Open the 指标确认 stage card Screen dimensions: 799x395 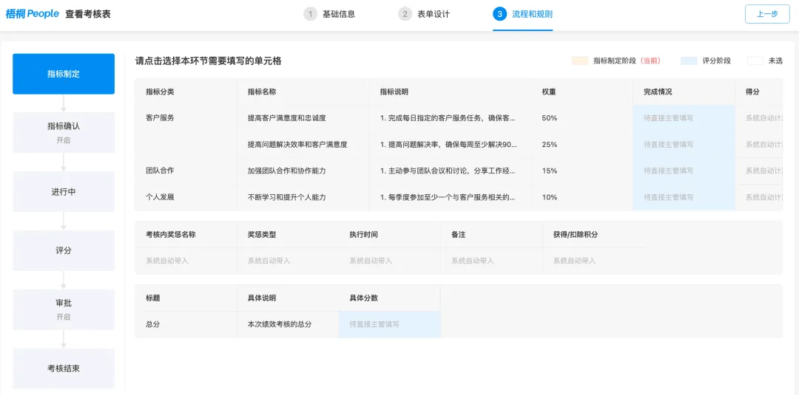[x=64, y=133]
